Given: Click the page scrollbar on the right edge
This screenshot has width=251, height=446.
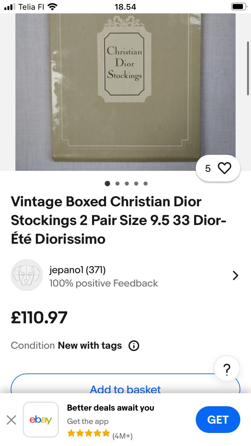Looking at the screenshot, I should pyautogui.click(x=248, y=67).
